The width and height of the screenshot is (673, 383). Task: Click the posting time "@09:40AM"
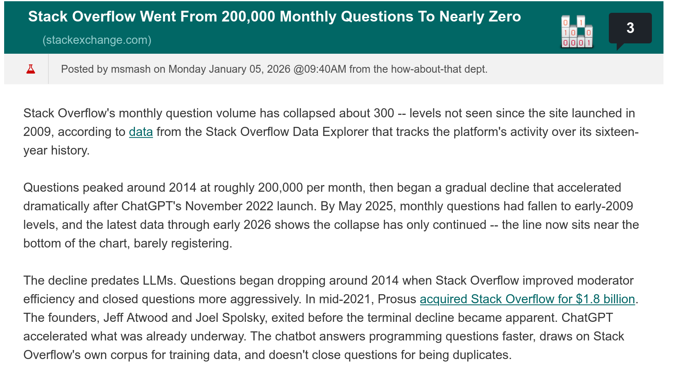(320, 69)
